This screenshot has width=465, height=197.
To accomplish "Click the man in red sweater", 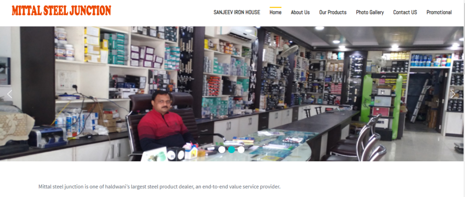I will [163, 124].
